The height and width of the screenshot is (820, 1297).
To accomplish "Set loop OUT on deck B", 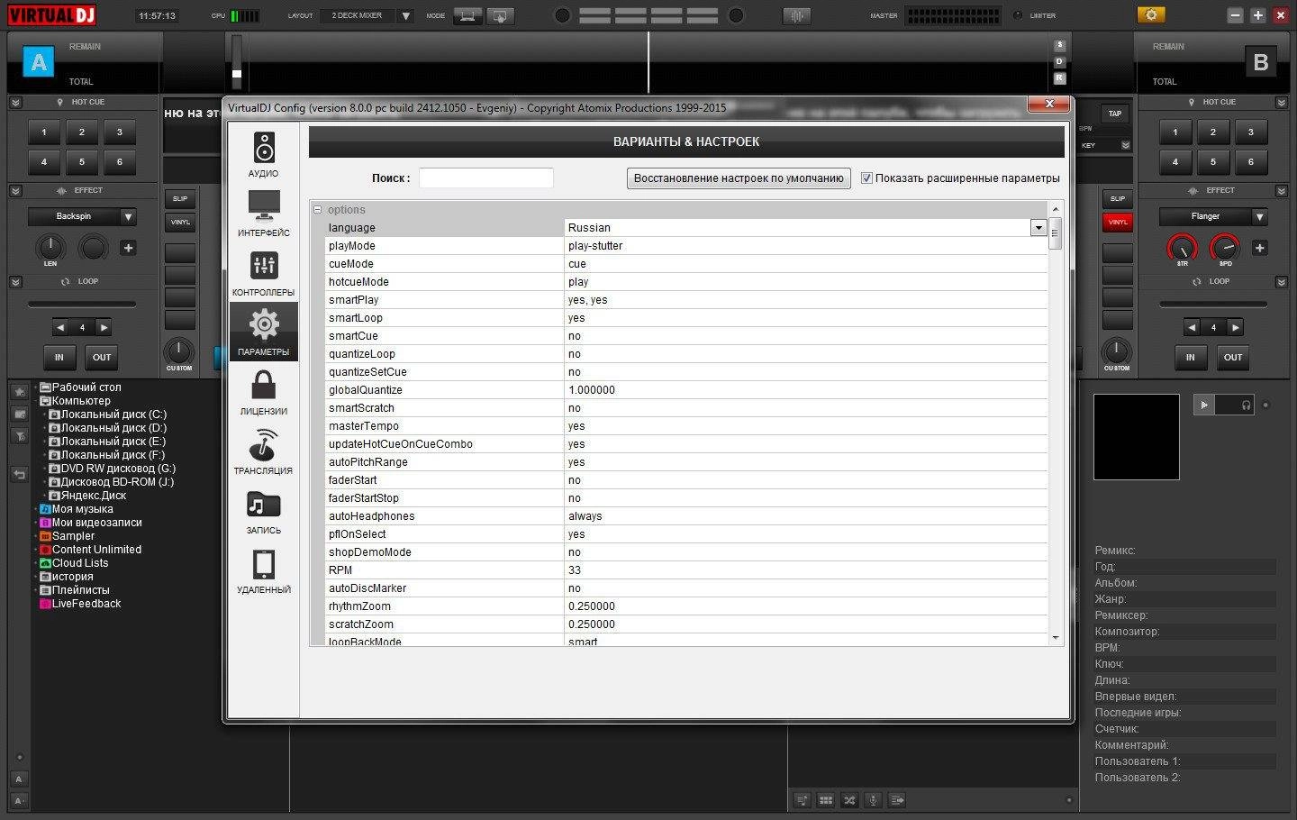I will (x=1233, y=358).
